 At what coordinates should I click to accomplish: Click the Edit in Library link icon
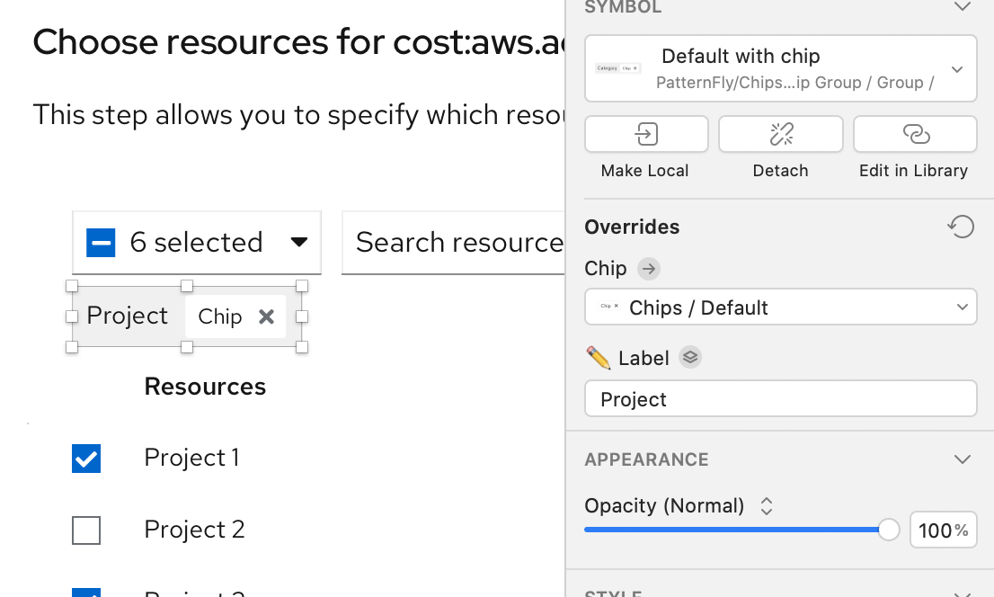pyautogui.click(x=915, y=134)
